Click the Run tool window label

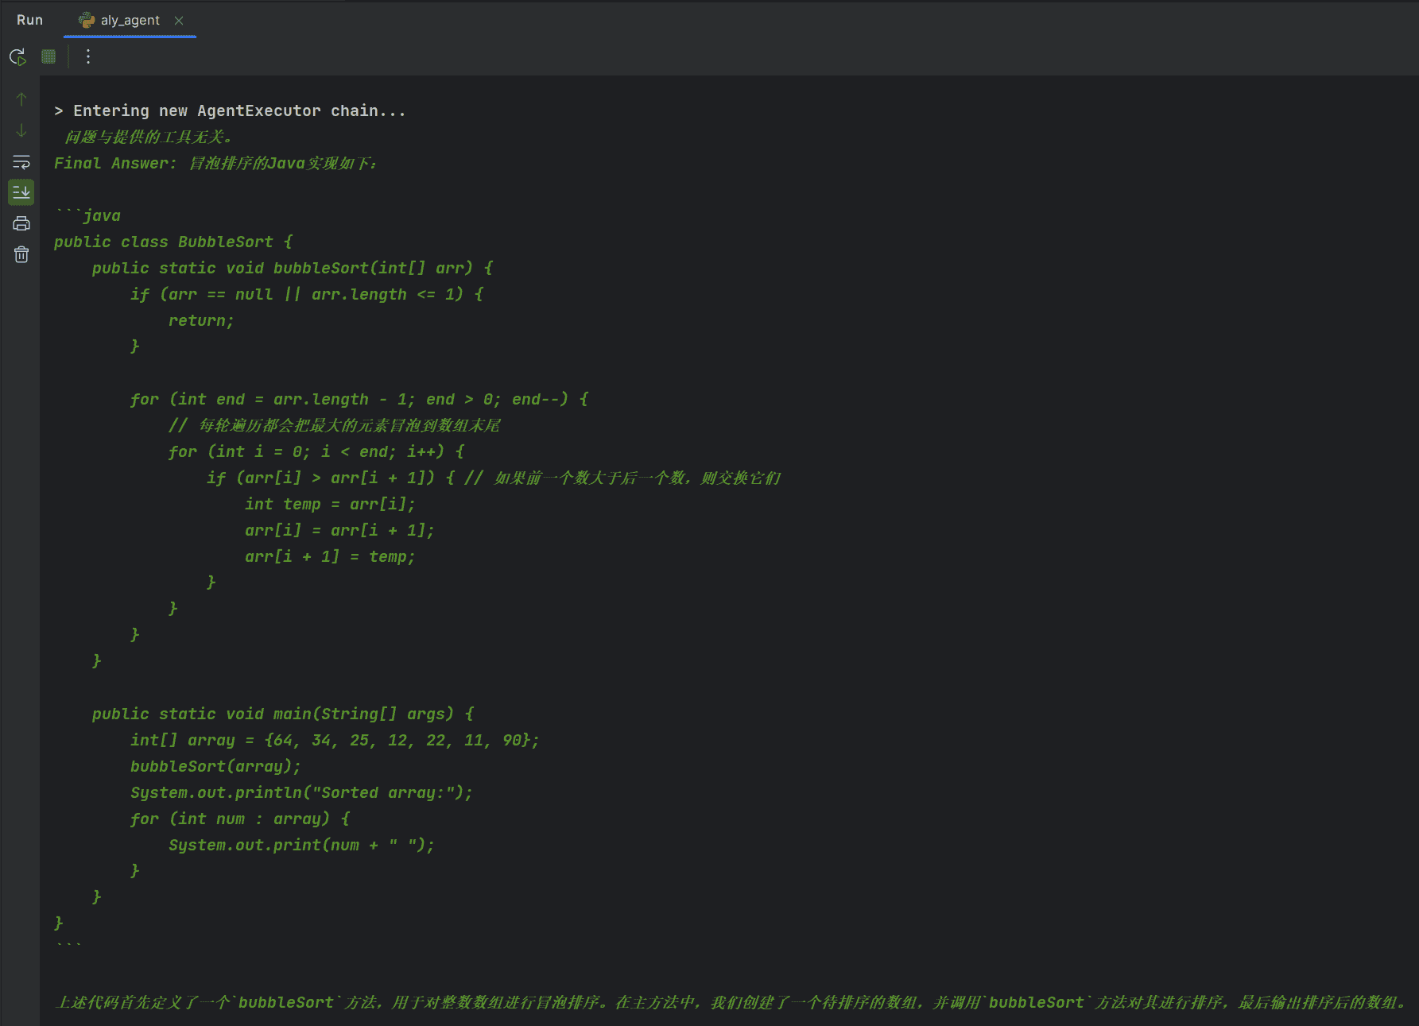tap(29, 20)
